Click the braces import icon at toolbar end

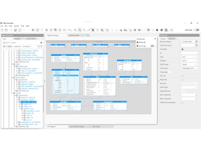click(x=171, y=30)
